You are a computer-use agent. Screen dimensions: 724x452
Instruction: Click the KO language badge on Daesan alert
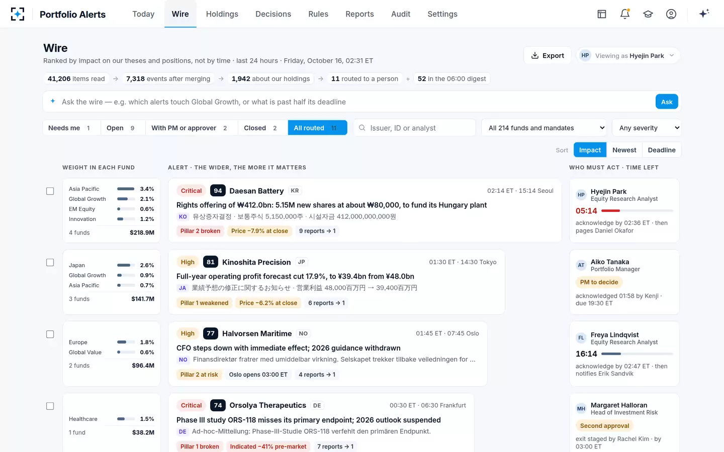click(183, 217)
